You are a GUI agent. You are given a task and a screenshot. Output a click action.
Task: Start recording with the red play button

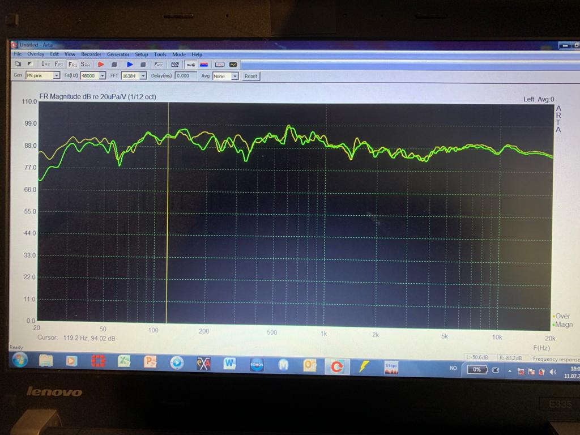click(101, 65)
